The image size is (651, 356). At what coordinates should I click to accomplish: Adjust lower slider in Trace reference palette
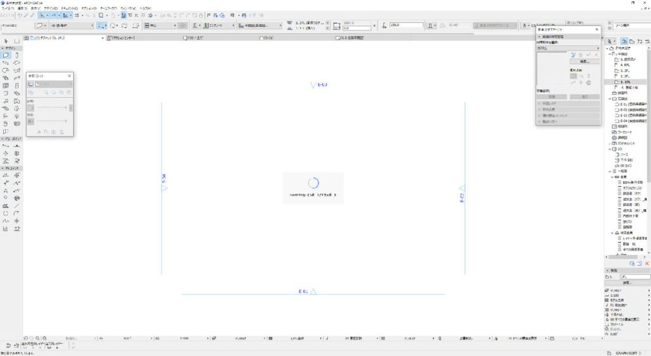(52, 121)
